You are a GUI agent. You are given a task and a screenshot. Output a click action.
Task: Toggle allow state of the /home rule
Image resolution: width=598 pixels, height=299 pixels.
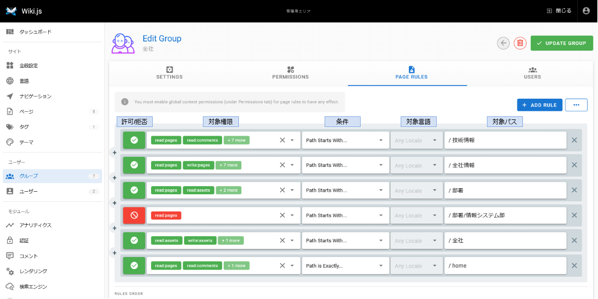coord(134,266)
